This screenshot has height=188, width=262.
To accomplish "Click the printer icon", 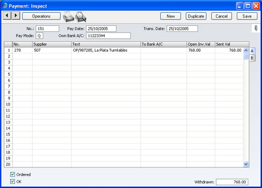I will pos(68,17).
